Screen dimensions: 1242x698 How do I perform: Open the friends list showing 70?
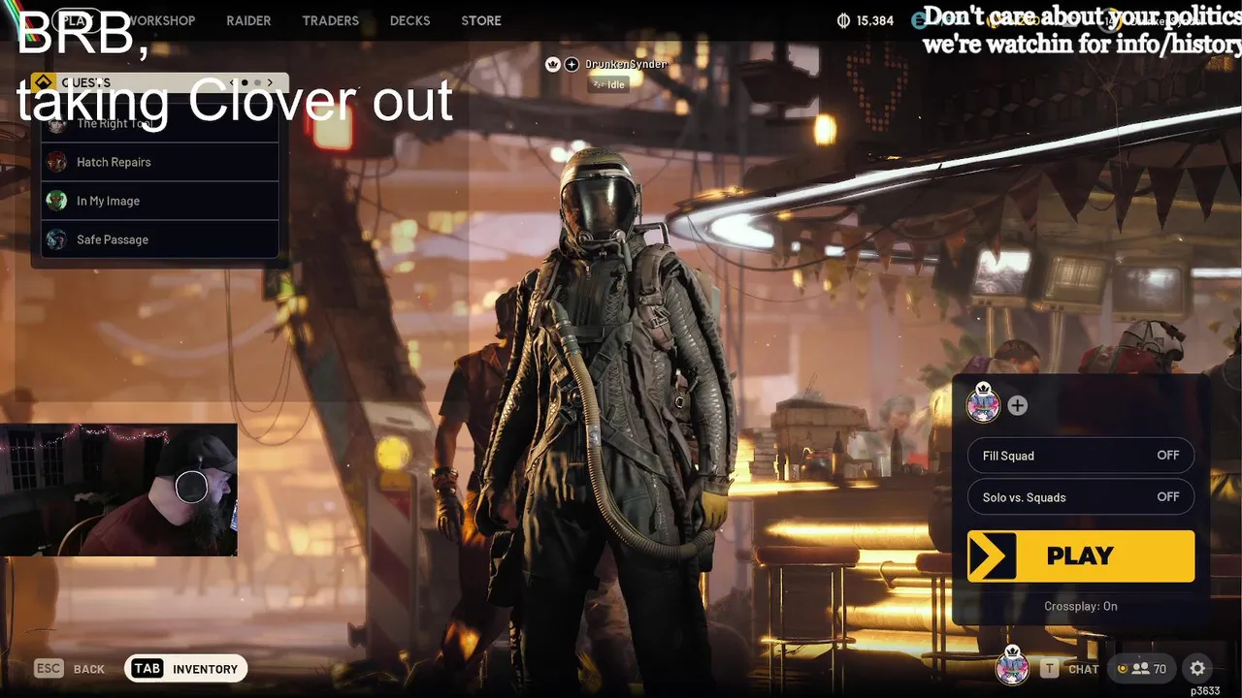1142,668
